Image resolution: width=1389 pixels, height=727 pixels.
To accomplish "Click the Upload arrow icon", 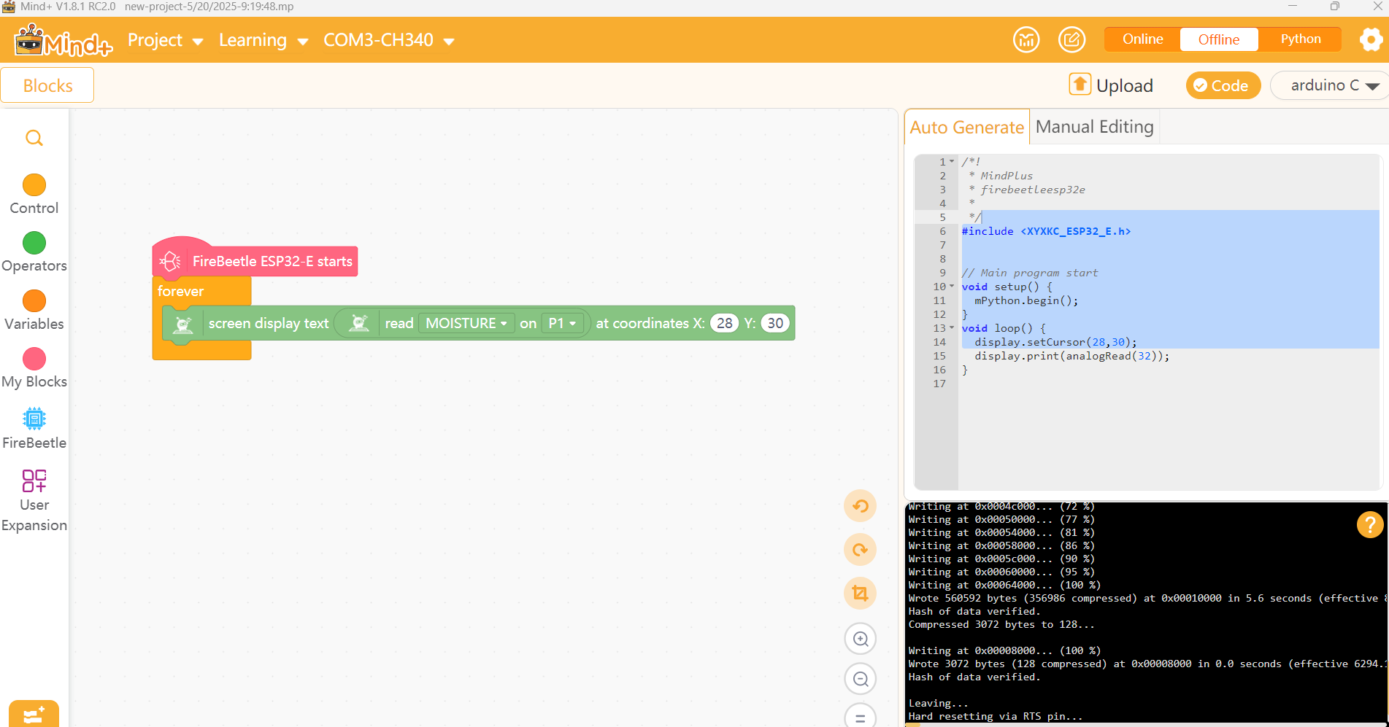I will 1080,85.
